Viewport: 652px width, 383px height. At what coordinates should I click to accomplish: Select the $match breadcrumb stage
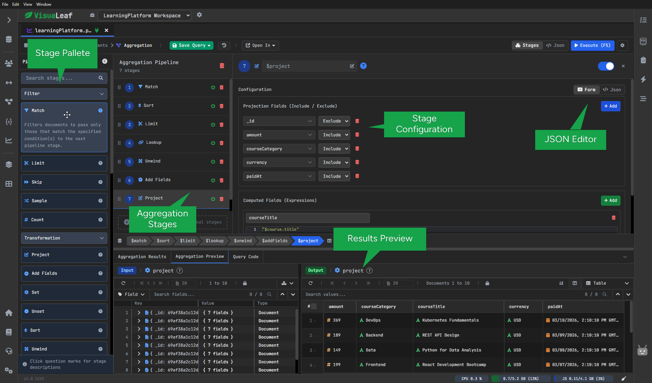click(x=139, y=241)
